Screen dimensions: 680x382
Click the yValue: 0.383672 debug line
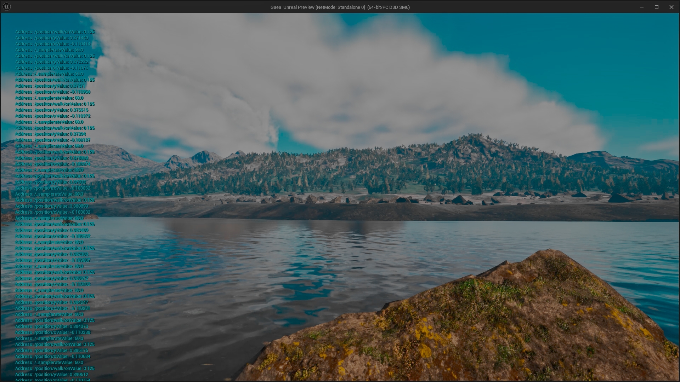click(52, 278)
